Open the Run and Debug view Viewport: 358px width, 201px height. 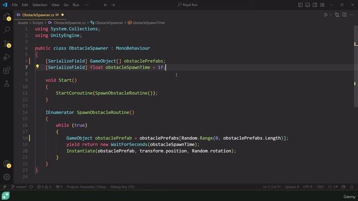(x=7, y=57)
